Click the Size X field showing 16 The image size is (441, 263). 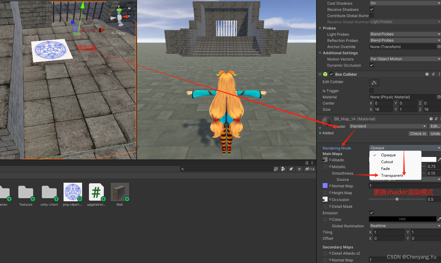tap(383, 109)
